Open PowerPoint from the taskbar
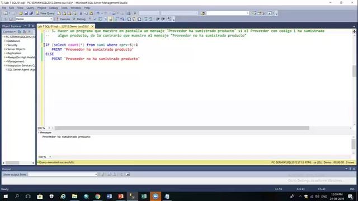This screenshot has width=358, height=201. click(x=121, y=196)
